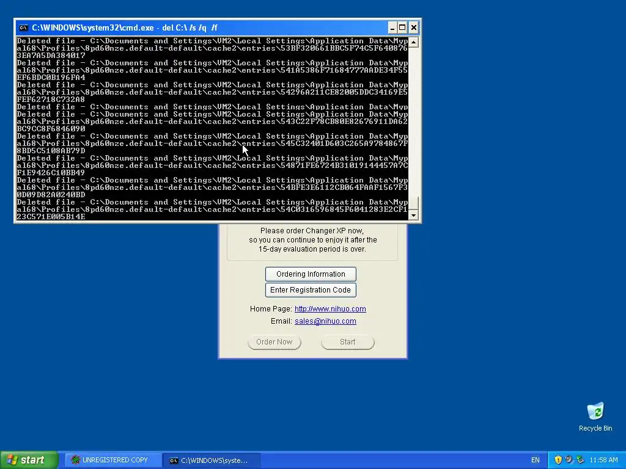Click Enter Registration Code button
626x469 pixels.
(311, 290)
